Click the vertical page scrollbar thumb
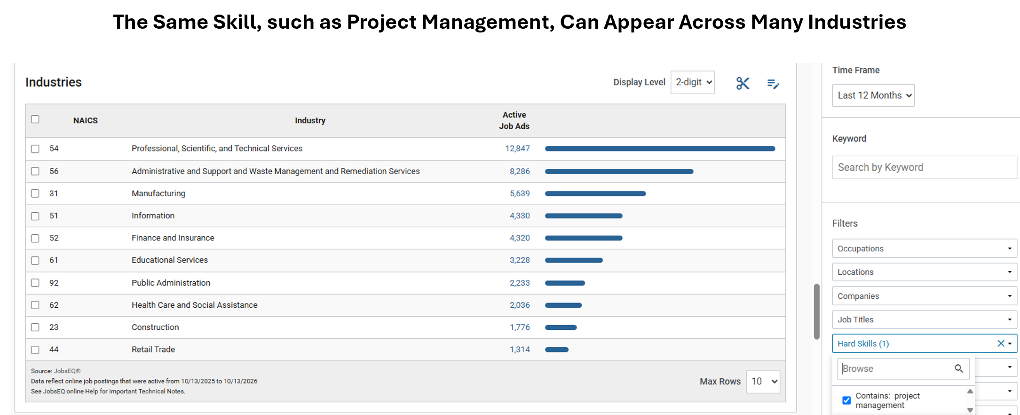This screenshot has width=1020, height=415. point(817,311)
